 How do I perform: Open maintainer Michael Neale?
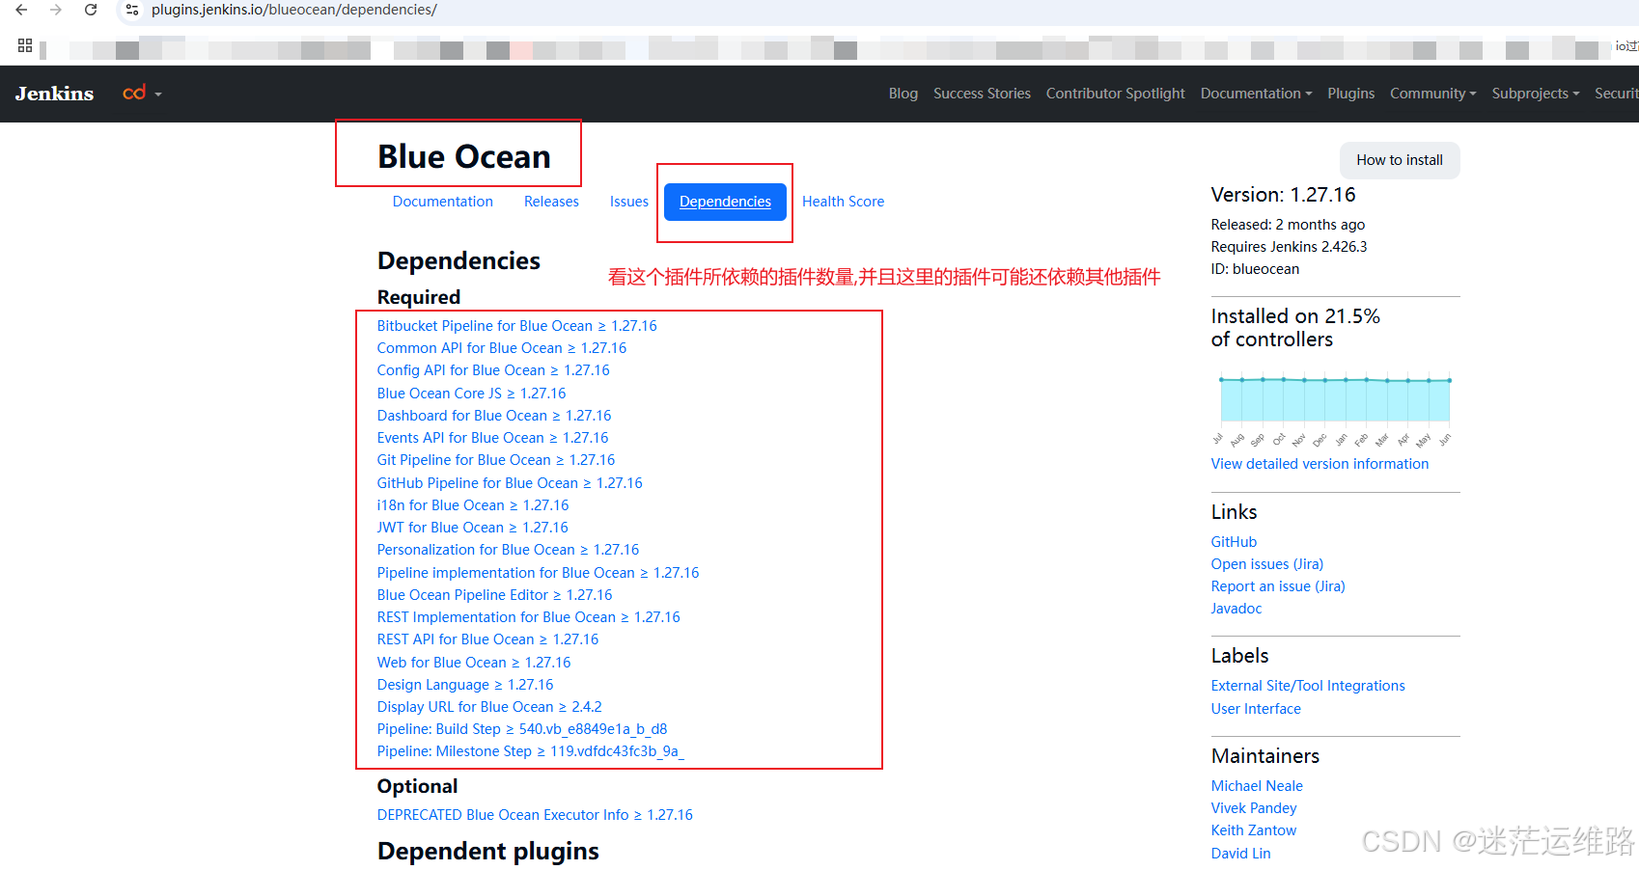(x=1257, y=786)
